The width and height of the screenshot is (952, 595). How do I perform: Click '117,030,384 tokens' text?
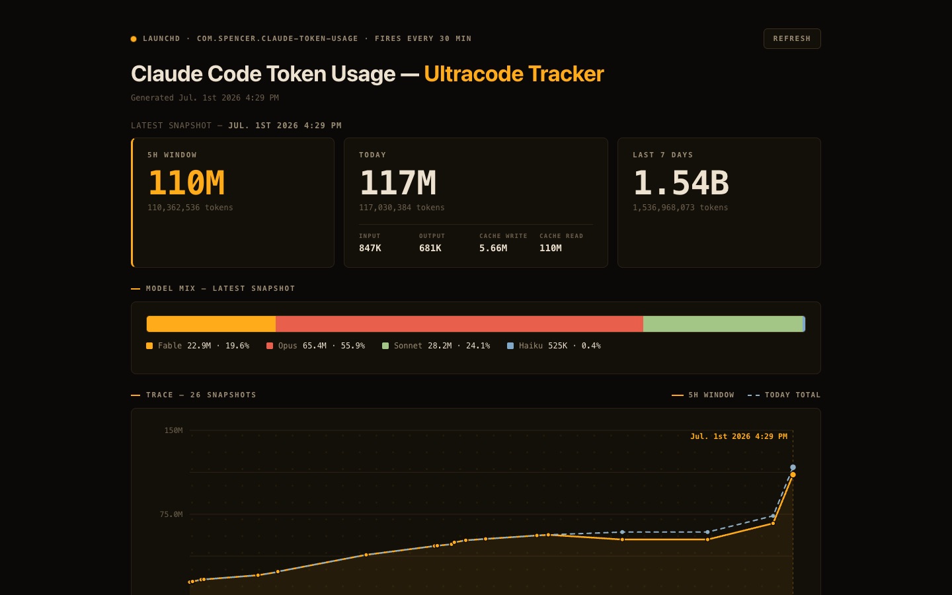pos(402,208)
